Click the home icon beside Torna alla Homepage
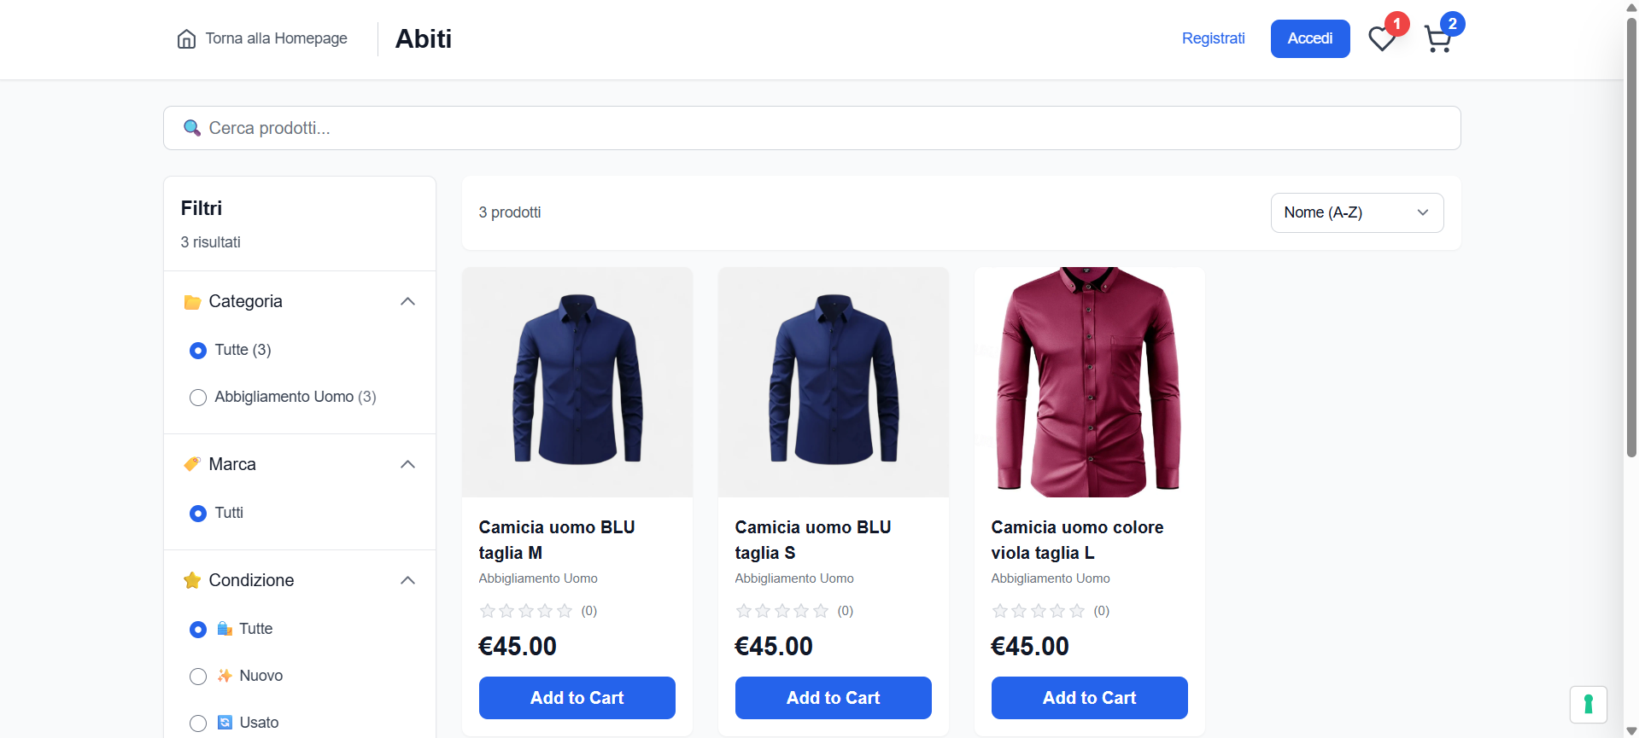This screenshot has width=1639, height=738. pyautogui.click(x=186, y=38)
